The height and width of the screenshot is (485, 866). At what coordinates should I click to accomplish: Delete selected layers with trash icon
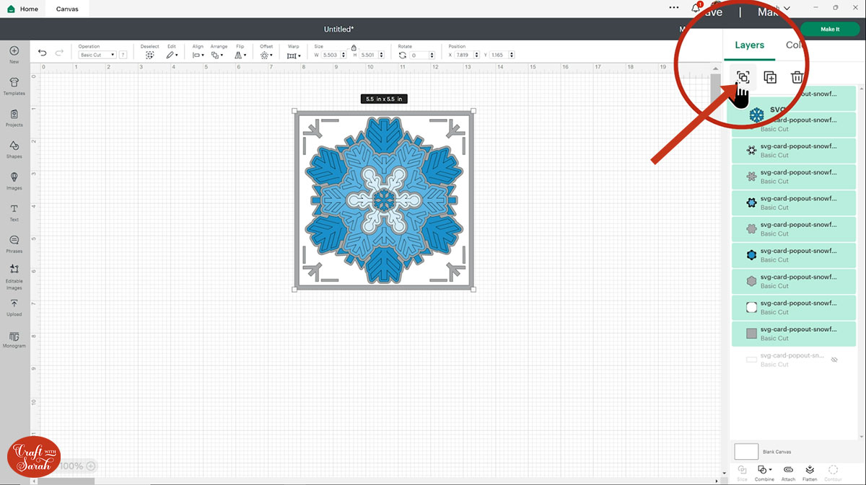coord(797,77)
